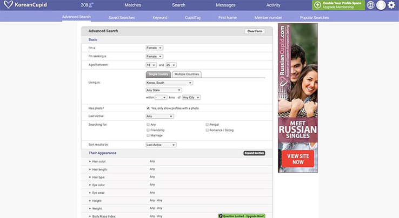Click View Site Now ad button
Screen dimensions: 399x218
click(298, 159)
